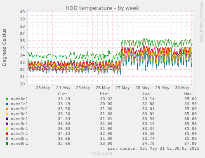Click the nvme4n1 dark blue legend swatch
This screenshot has width=205, height=158.
tap(7, 119)
